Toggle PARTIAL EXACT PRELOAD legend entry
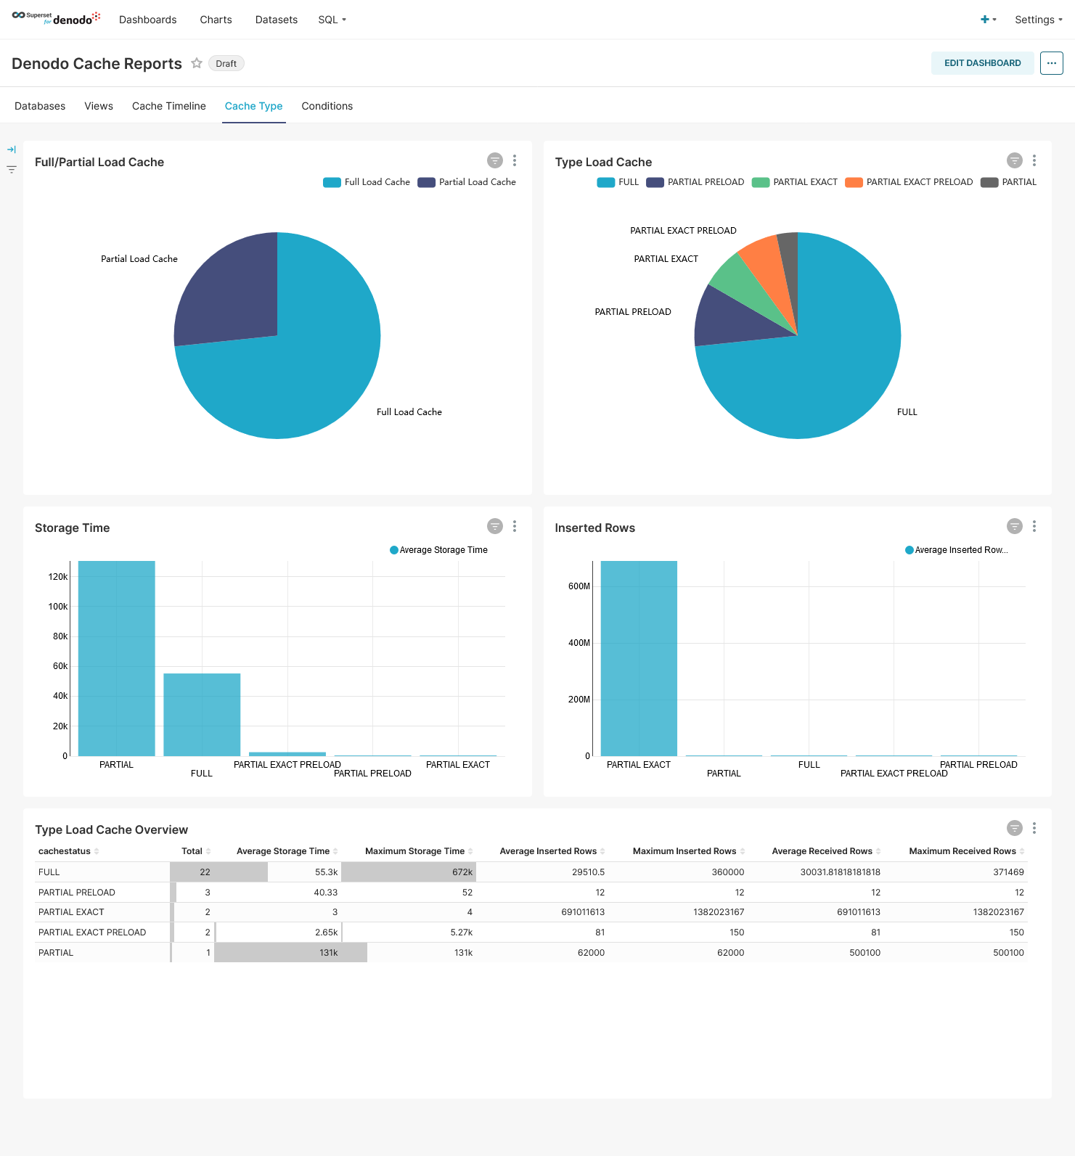 tap(909, 182)
